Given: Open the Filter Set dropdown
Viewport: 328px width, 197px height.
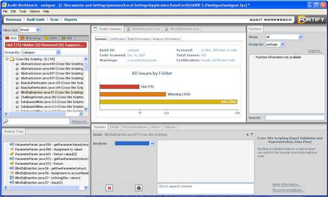Looking at the screenshot, I should coord(38,30).
